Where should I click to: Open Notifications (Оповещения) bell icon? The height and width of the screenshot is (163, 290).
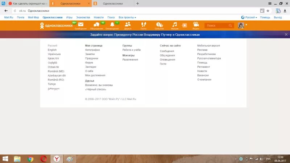point(112,25)
